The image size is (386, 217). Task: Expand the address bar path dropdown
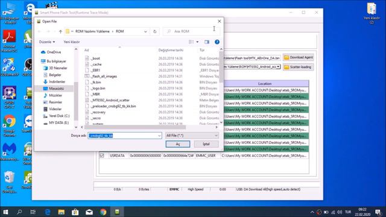point(145,31)
